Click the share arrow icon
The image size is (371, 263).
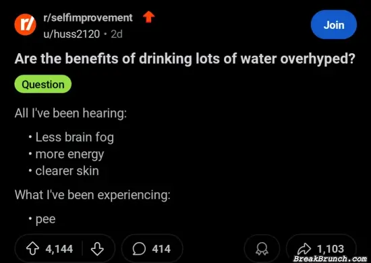point(304,248)
